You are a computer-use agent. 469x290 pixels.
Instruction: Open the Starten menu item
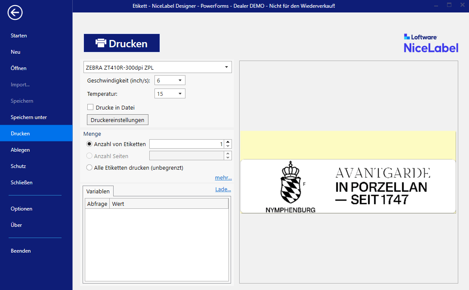coord(19,36)
